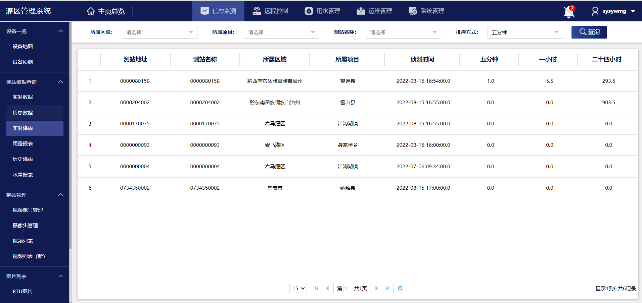This screenshot has width=642, height=303.
Task: Click the 信息监测 chart icon
Action: (205, 11)
